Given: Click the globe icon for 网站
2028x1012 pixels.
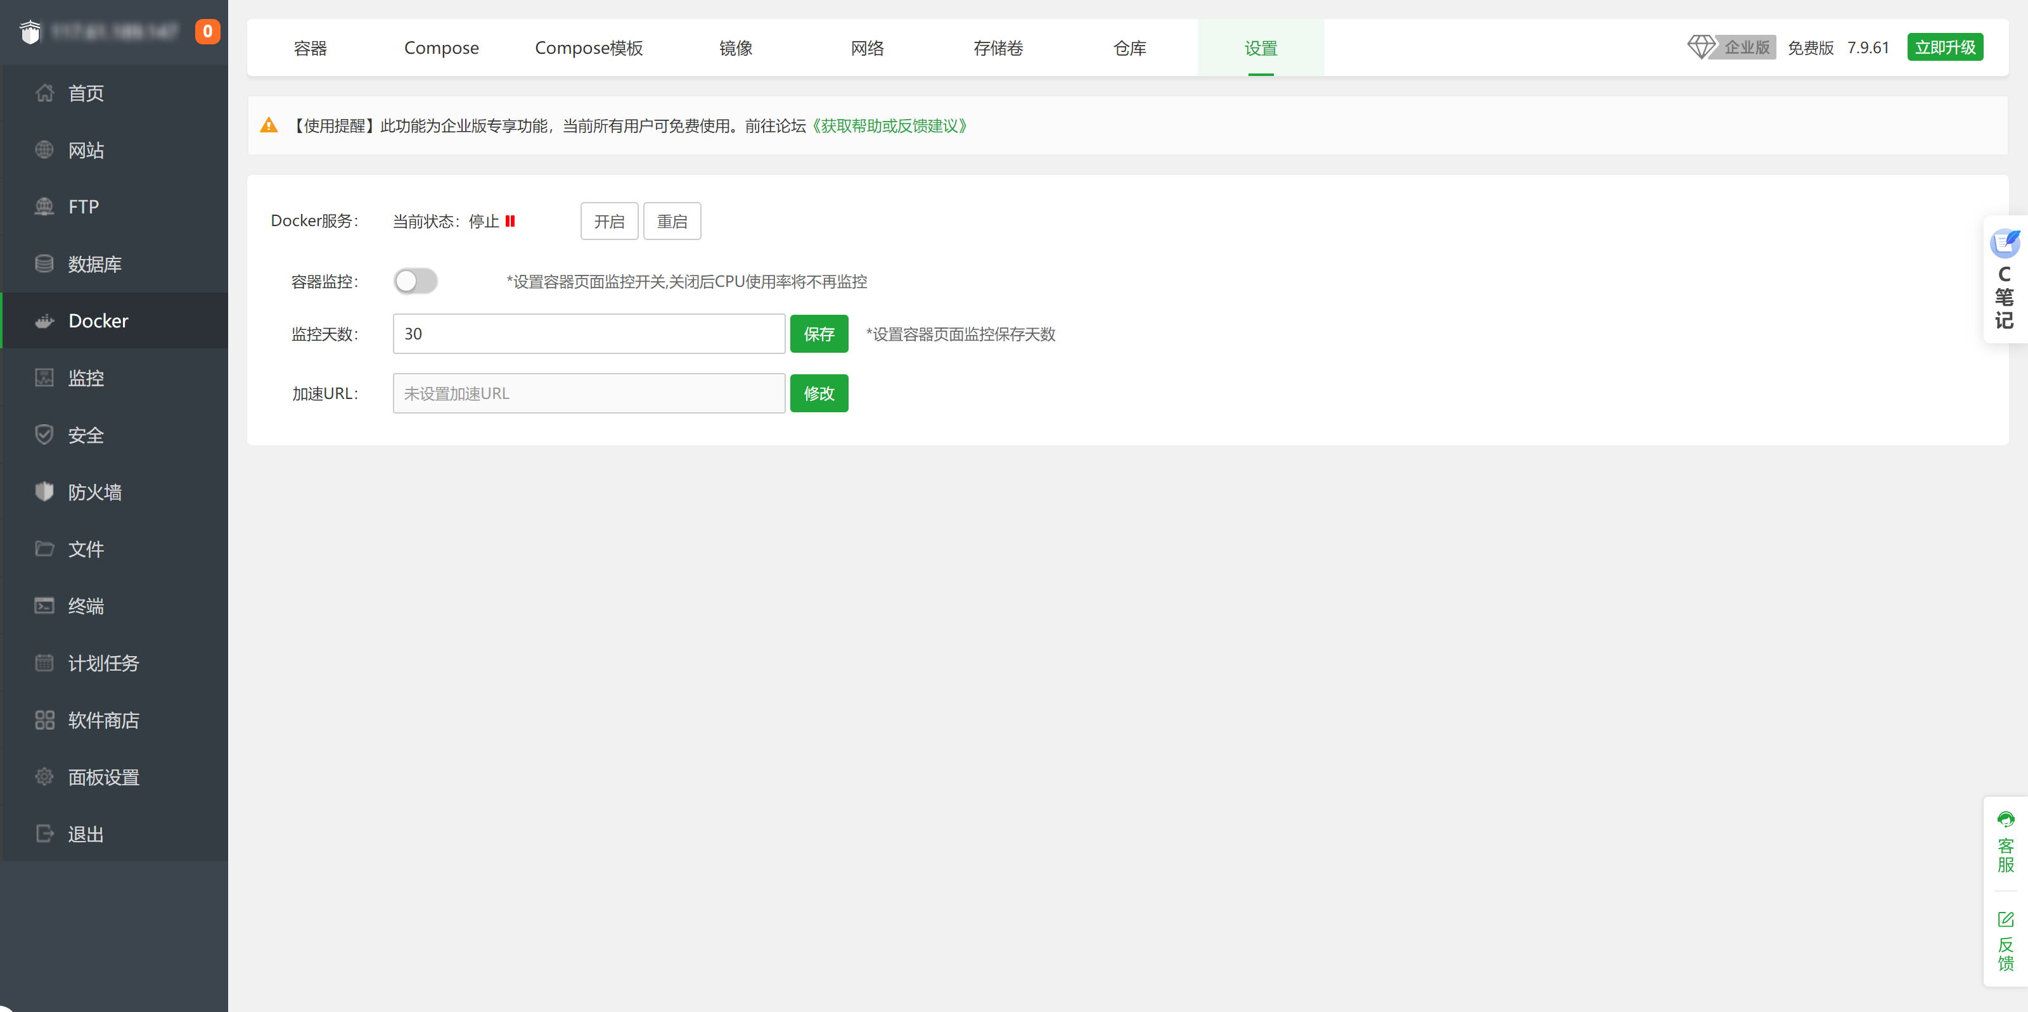Looking at the screenshot, I should 44,149.
